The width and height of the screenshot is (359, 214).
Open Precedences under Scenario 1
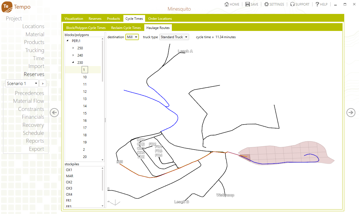(29, 93)
